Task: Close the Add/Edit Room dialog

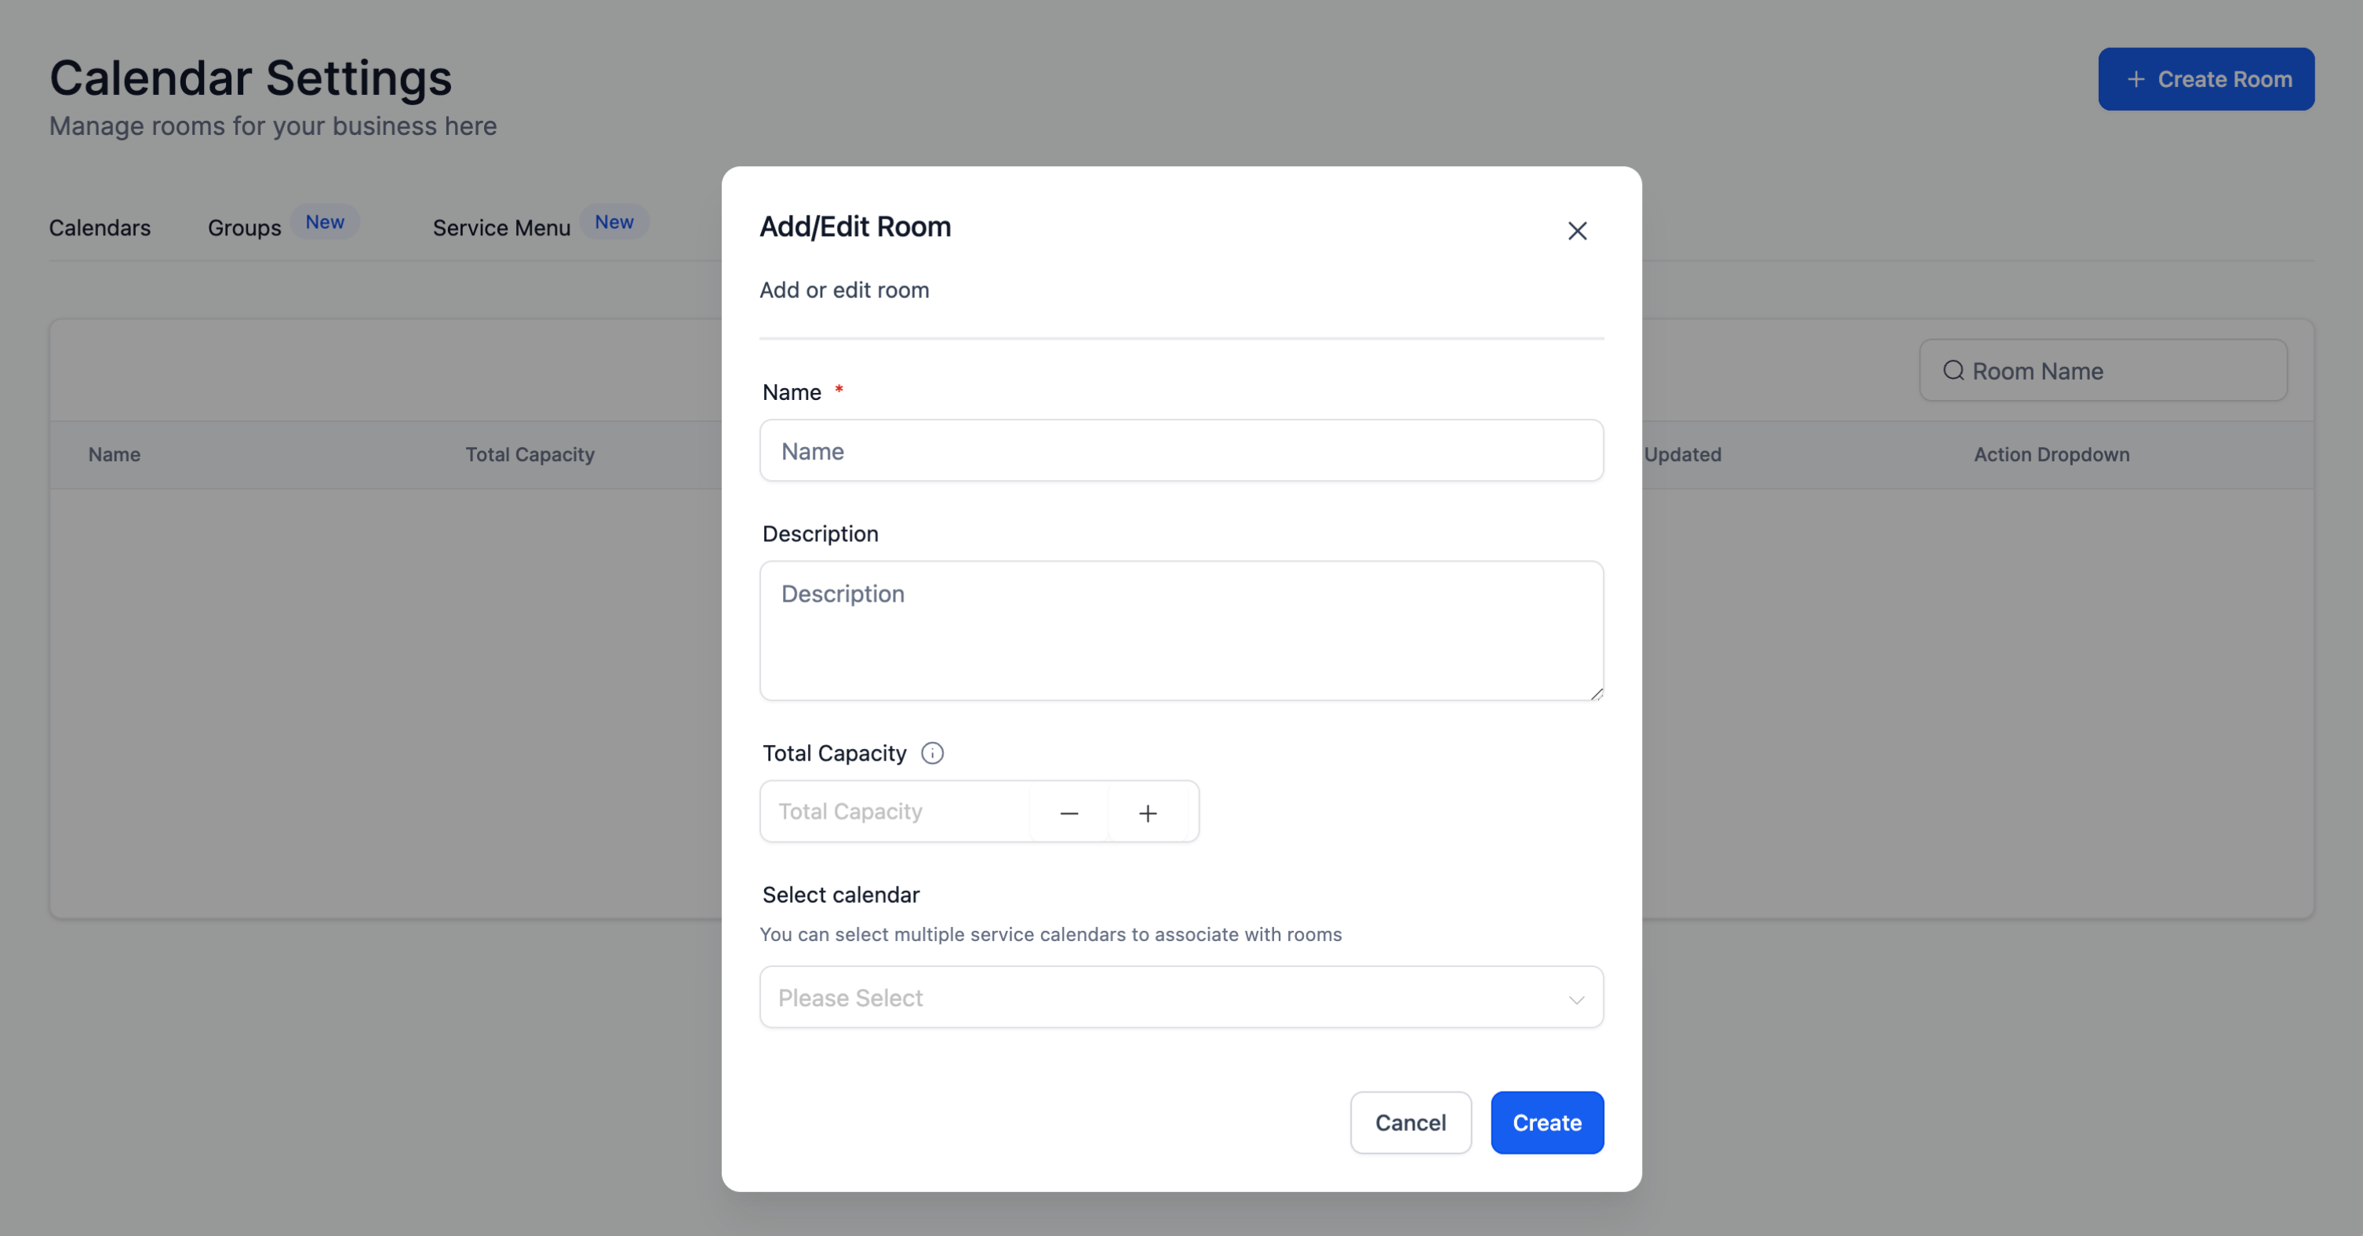Action: (x=1577, y=231)
